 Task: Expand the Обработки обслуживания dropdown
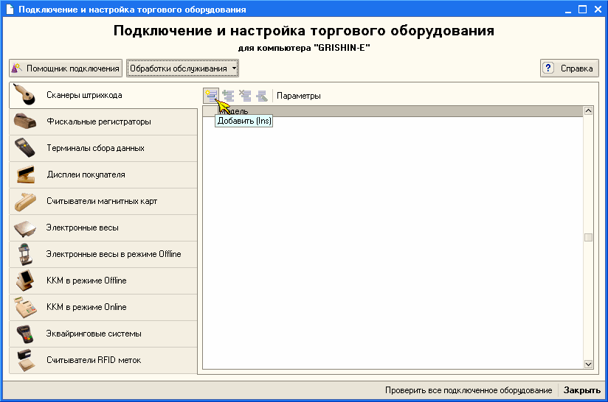click(x=182, y=68)
